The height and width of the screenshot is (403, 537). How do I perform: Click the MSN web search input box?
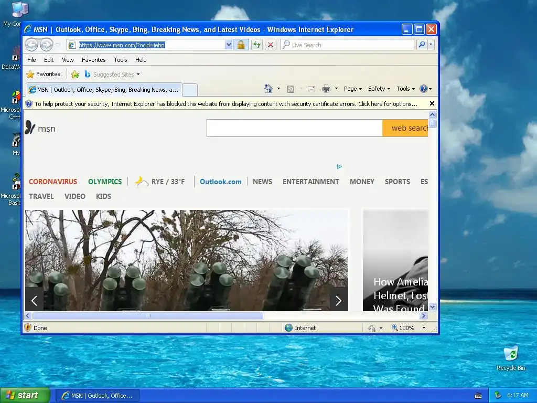295,128
